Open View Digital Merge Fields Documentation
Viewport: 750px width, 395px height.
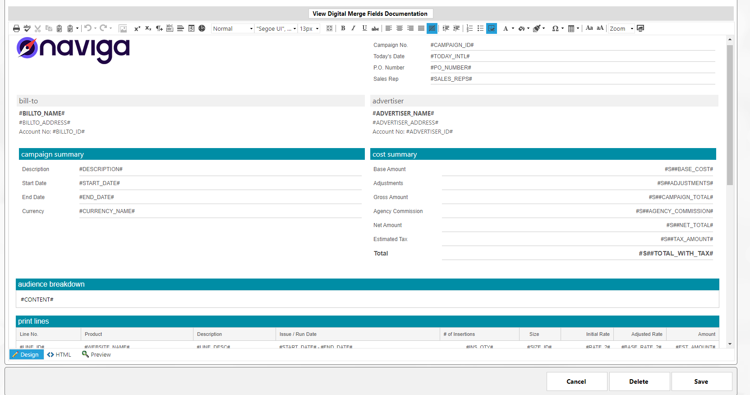370,14
